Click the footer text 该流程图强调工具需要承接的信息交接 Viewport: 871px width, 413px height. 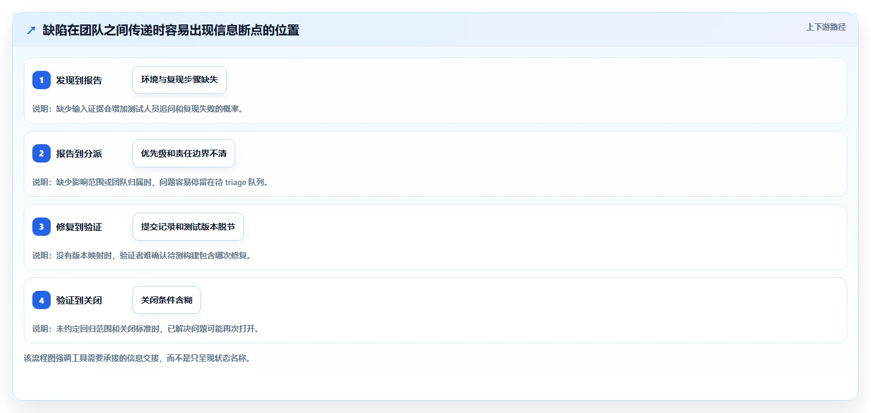[x=137, y=358]
